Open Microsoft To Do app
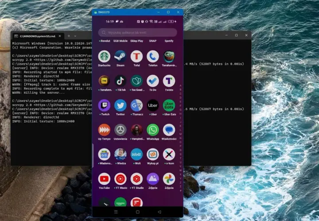 pyautogui.click(x=153, y=81)
